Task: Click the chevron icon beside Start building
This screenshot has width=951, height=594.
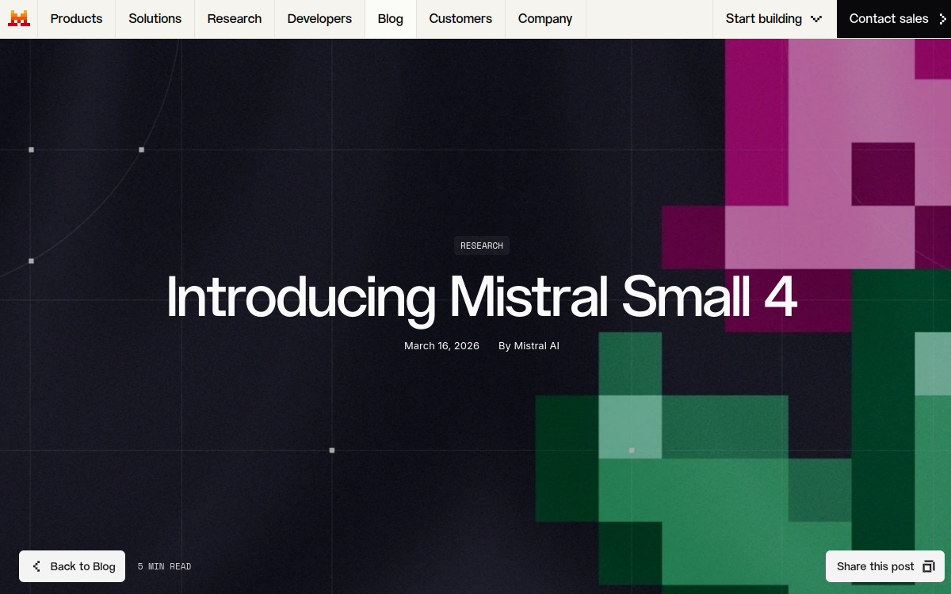Action: [x=816, y=19]
